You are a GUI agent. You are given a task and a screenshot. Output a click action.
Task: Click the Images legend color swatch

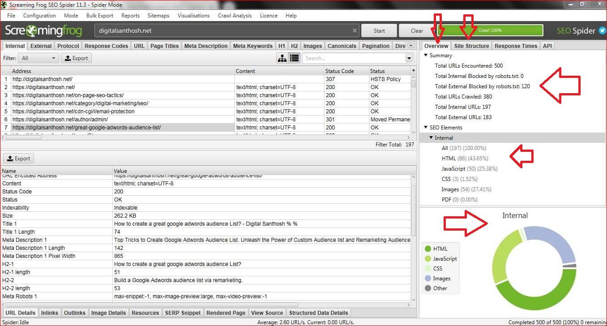click(428, 279)
